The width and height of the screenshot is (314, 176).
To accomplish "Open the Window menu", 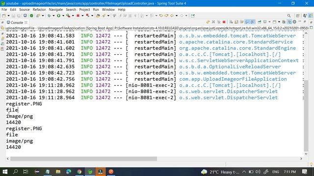I will pyautogui.click(x=108, y=10).
